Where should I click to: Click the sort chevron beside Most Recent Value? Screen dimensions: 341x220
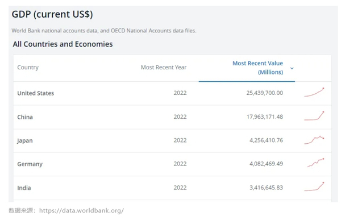tap(292, 68)
